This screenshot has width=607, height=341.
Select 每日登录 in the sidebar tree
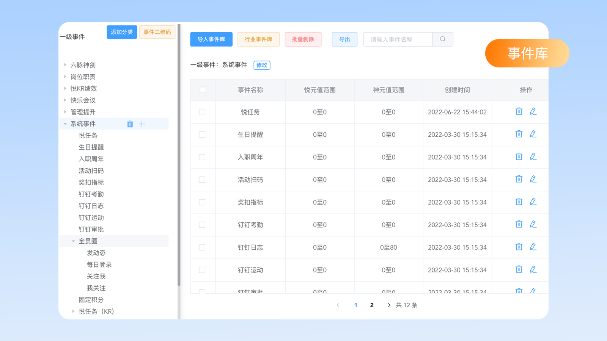pyautogui.click(x=99, y=264)
